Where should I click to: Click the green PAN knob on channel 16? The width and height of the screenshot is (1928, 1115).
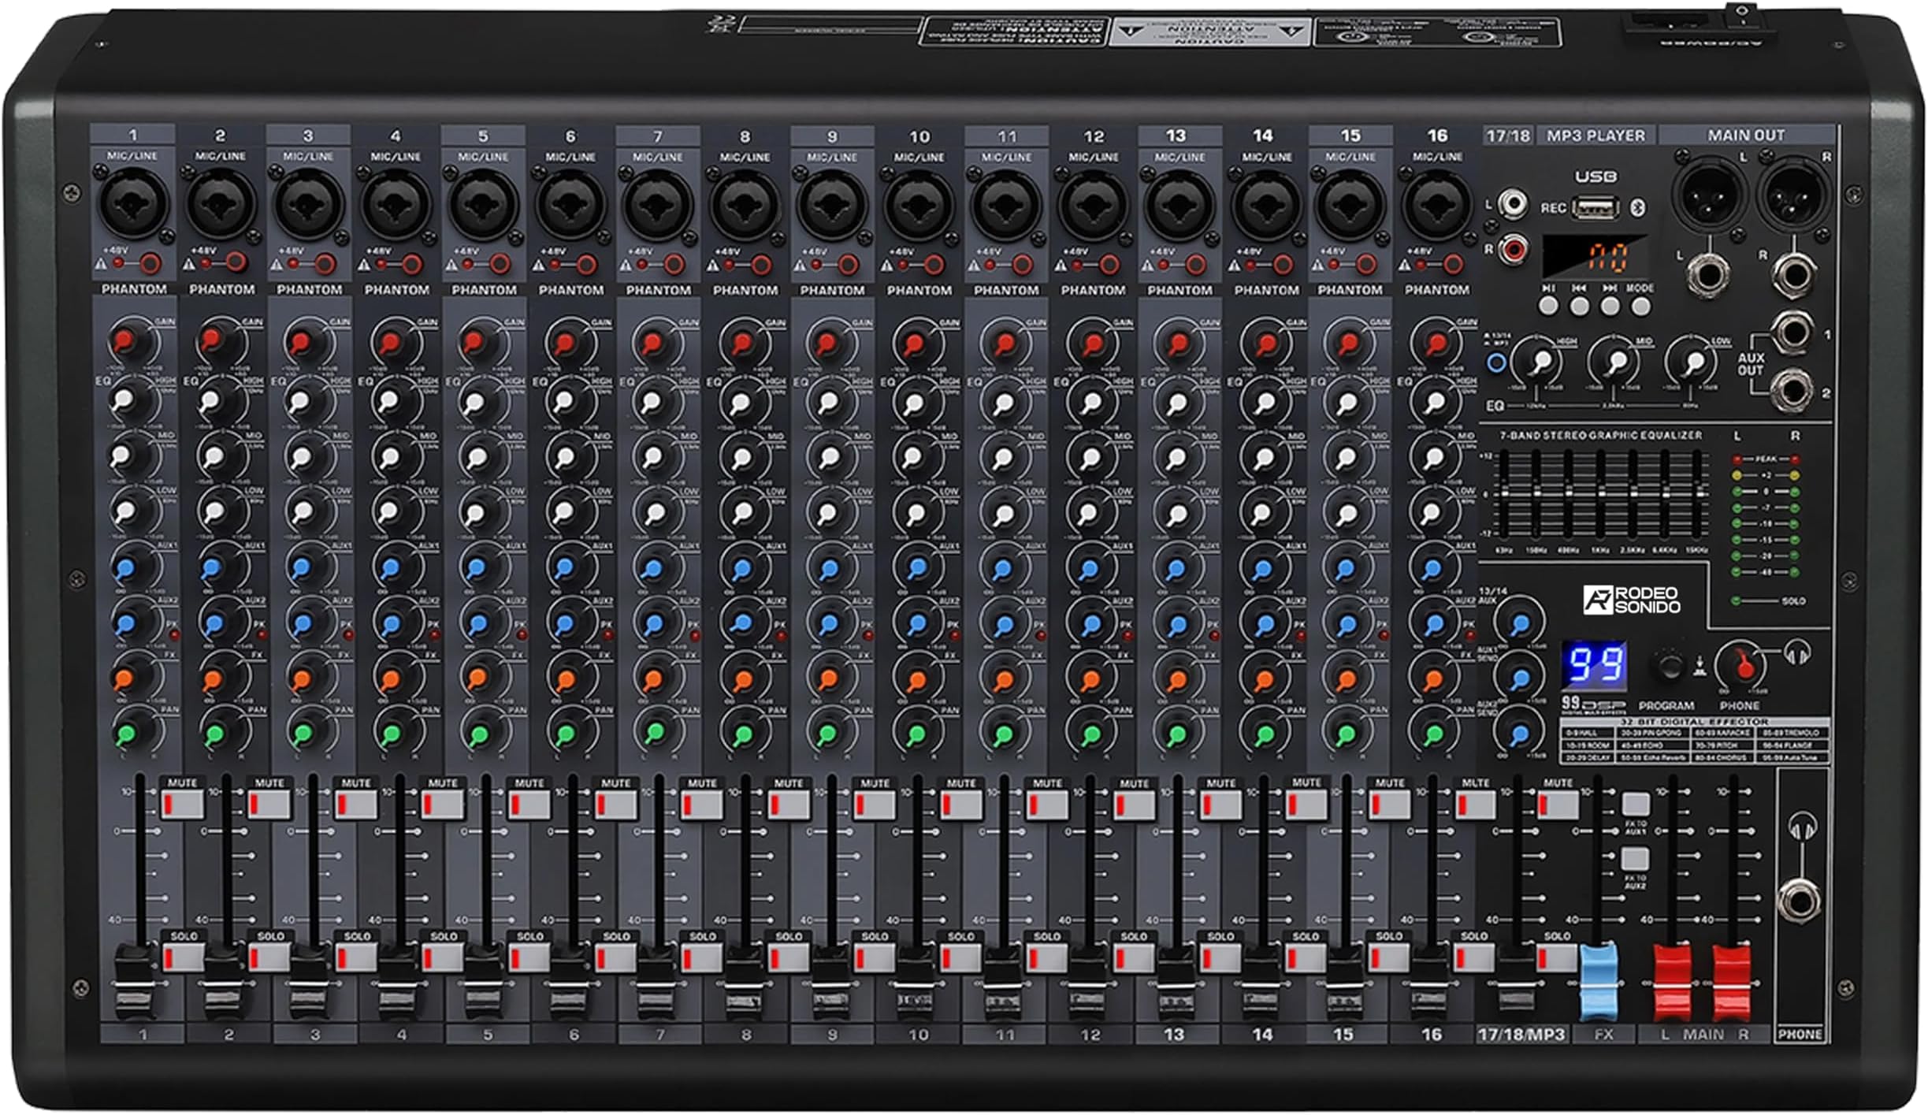point(1434,734)
